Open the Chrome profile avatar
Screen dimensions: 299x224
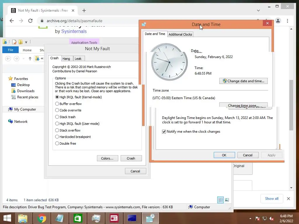tap(278, 21)
